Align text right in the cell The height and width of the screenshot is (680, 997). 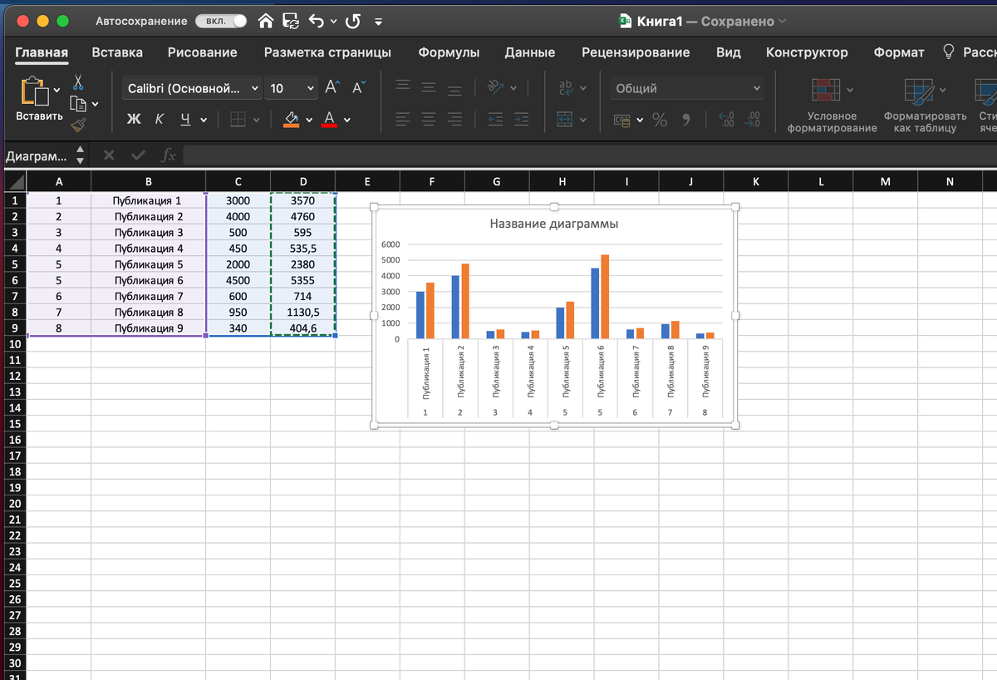tap(454, 120)
